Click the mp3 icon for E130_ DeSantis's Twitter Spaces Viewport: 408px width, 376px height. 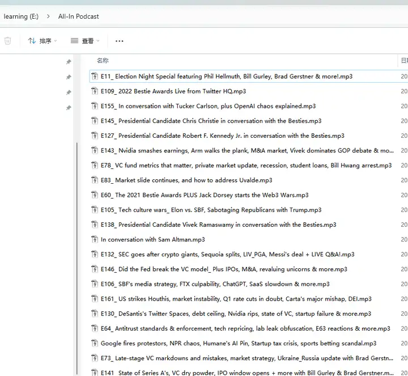pos(95,314)
